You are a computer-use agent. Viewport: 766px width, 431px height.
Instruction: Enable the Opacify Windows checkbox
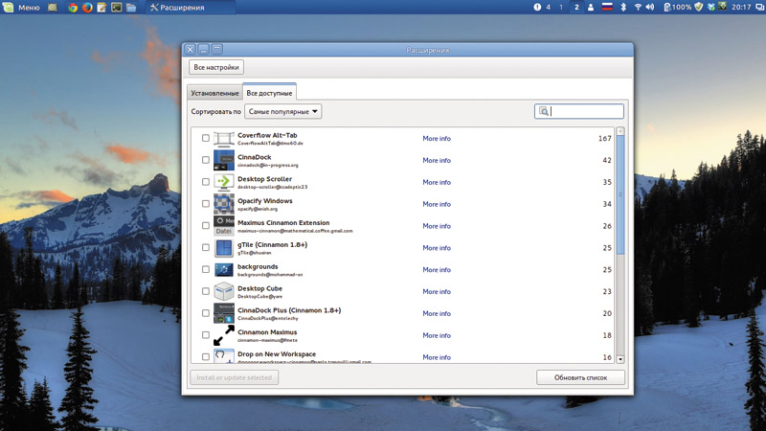(x=206, y=204)
